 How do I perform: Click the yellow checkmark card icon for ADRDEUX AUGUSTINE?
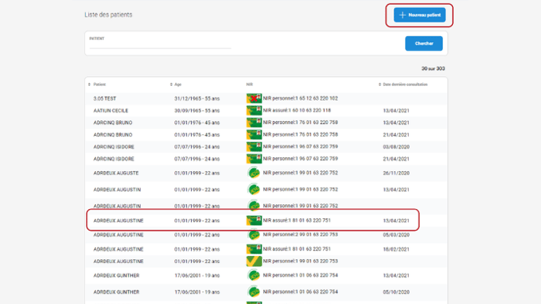[x=254, y=262]
